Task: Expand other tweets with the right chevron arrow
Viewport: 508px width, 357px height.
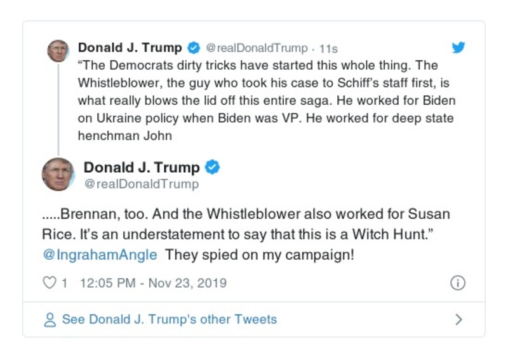Action: (x=458, y=320)
